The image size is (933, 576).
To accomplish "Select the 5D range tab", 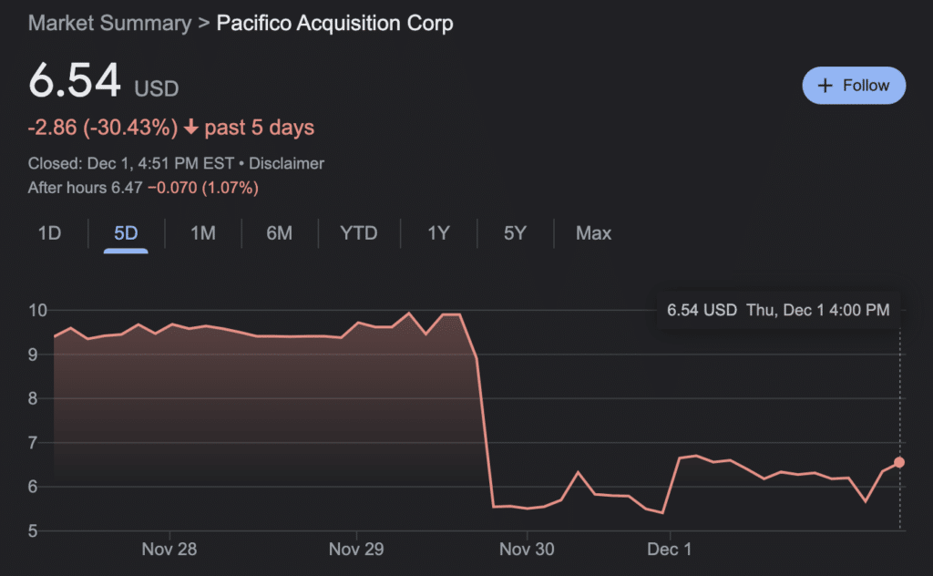I will tap(126, 233).
